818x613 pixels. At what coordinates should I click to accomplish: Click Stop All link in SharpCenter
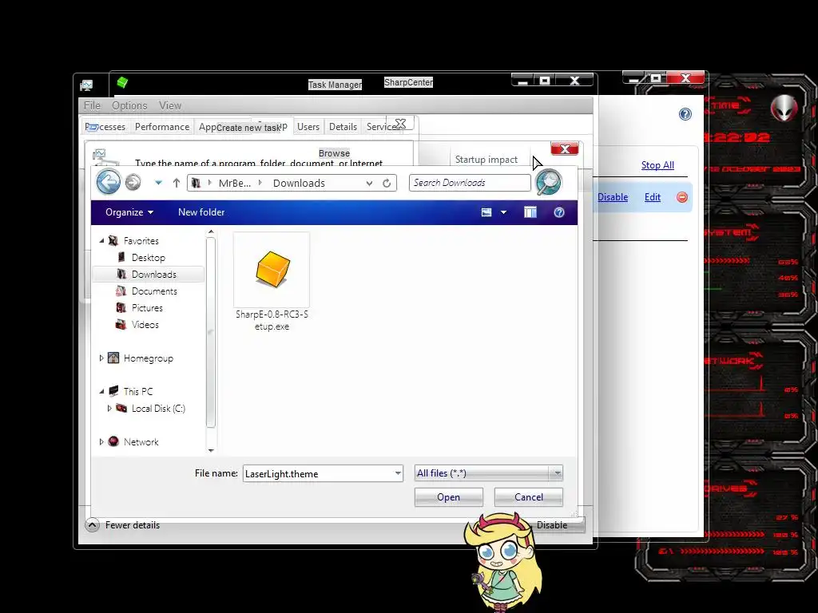[657, 165]
